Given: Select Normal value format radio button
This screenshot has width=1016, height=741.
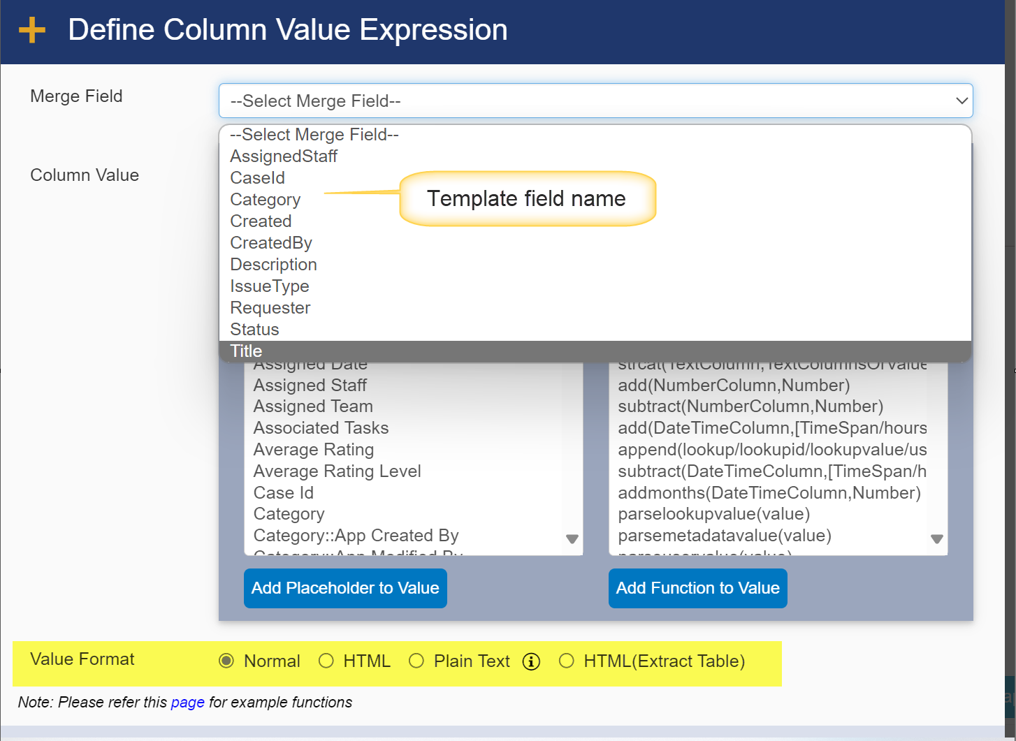Looking at the screenshot, I should tap(226, 661).
